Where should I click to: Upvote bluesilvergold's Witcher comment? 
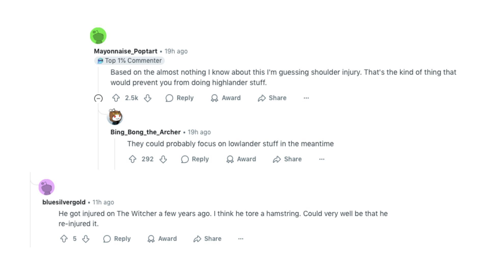tap(64, 239)
